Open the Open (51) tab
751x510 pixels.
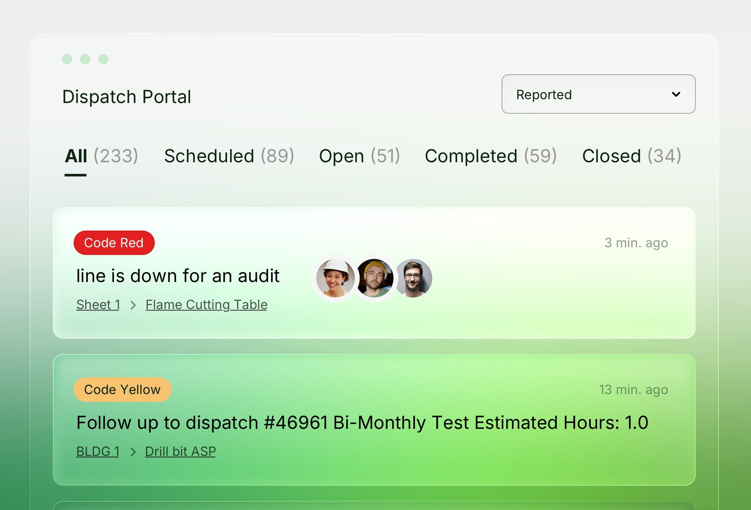(x=359, y=156)
